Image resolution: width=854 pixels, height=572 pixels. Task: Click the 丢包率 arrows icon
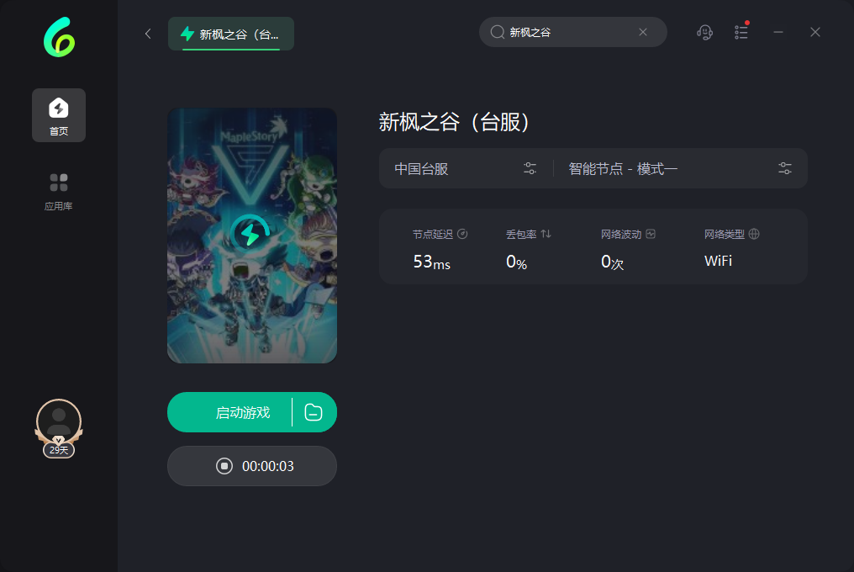click(x=546, y=234)
